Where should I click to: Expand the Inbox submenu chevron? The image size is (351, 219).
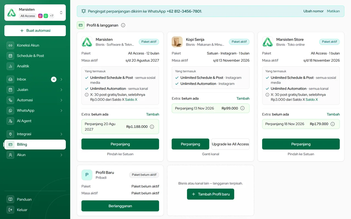61,79
